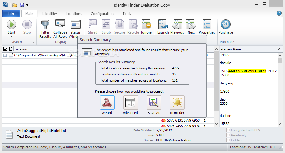285x153 pixels.
Task: Open the File menu
Action: point(11,13)
